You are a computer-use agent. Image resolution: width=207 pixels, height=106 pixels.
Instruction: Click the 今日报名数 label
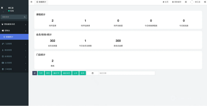184,26
